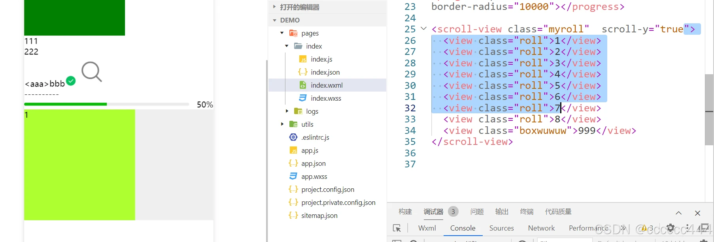Expand the 打开的编辑器 section
This screenshot has height=242, width=714.
coord(274,7)
